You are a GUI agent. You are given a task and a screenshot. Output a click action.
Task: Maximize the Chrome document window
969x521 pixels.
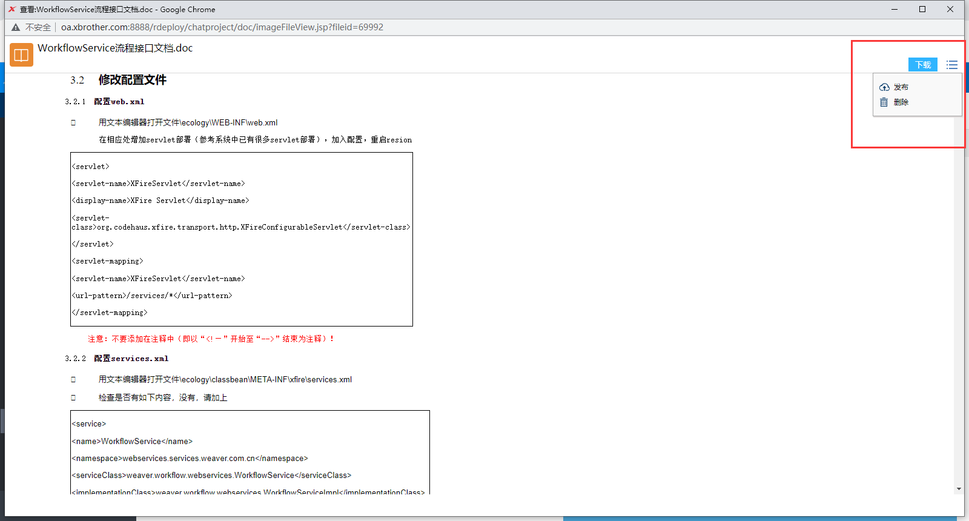point(922,9)
